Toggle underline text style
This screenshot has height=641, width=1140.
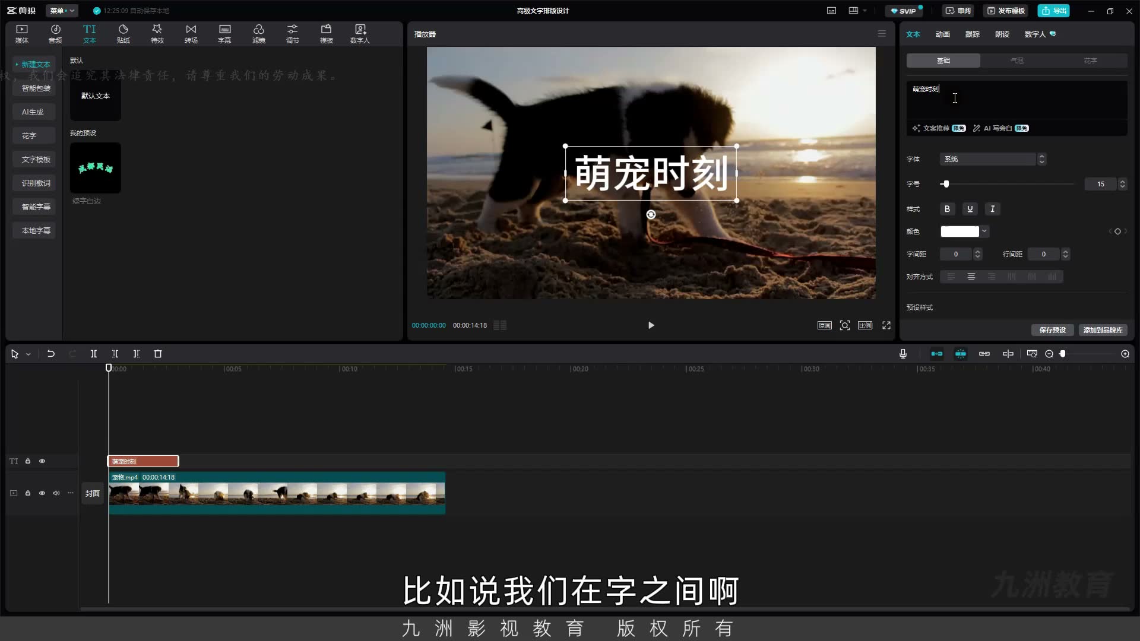pyautogui.click(x=970, y=209)
